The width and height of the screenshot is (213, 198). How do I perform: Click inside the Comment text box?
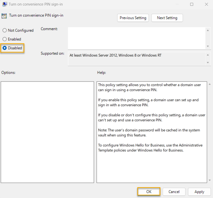coord(137,38)
